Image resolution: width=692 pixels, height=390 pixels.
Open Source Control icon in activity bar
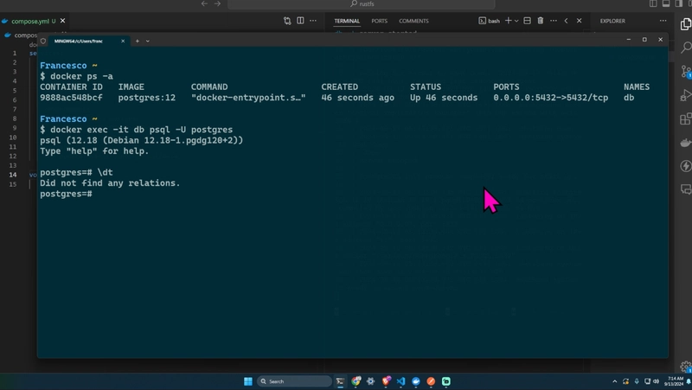click(686, 71)
